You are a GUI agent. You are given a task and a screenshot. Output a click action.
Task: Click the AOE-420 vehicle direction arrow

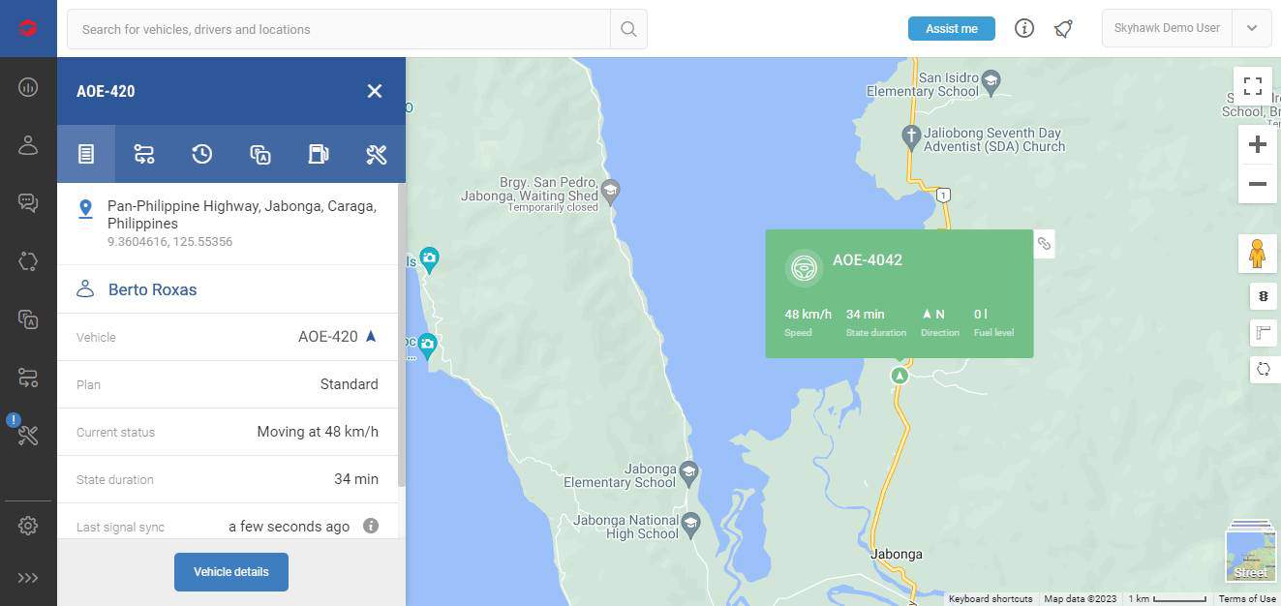370,337
